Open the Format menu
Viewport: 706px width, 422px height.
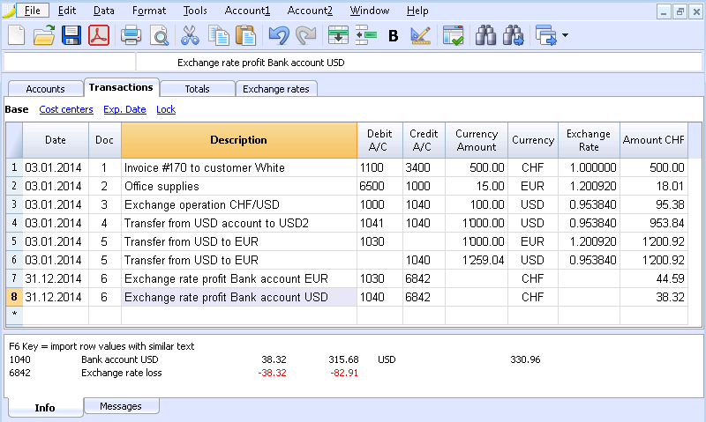coord(149,11)
